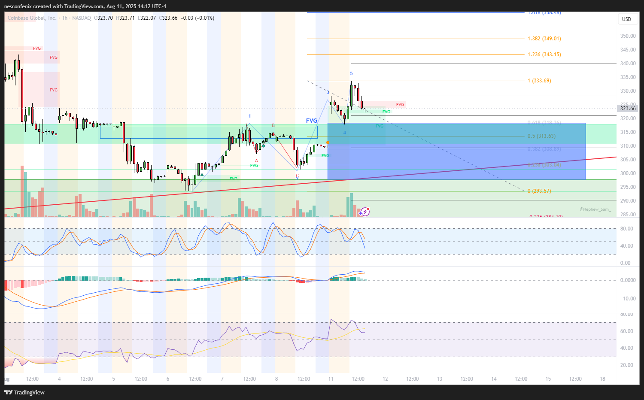The image size is (644, 400).
Task: Click the orange dot marker on the chart
Action: coord(328,142)
